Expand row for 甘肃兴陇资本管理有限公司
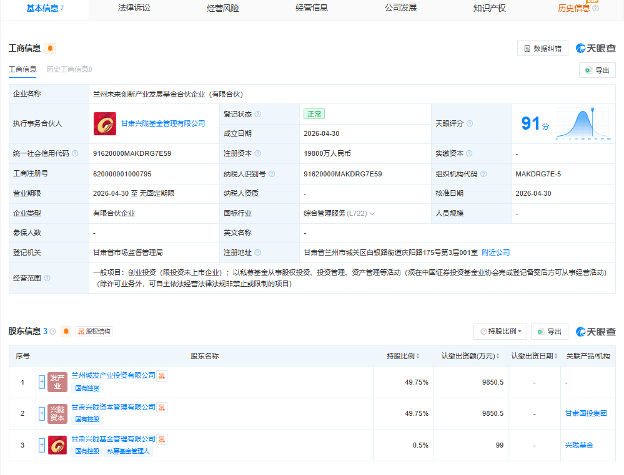 click(42, 414)
